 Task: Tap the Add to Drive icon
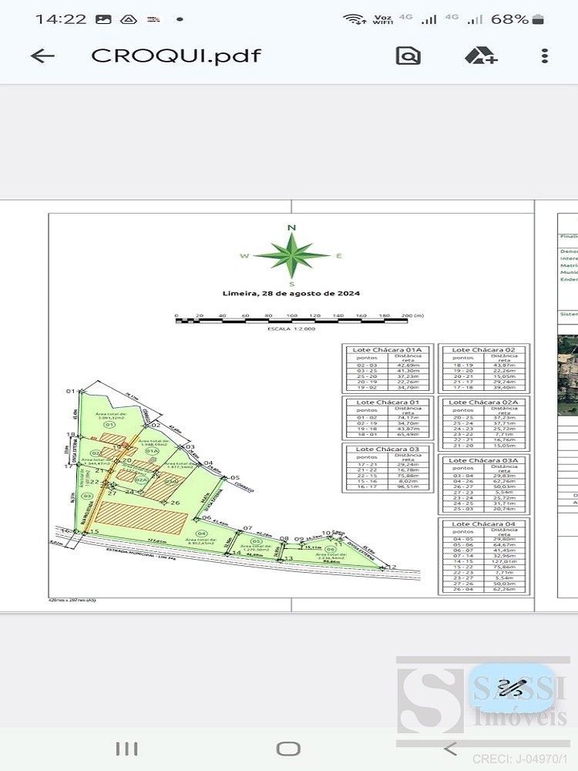pyautogui.click(x=481, y=56)
